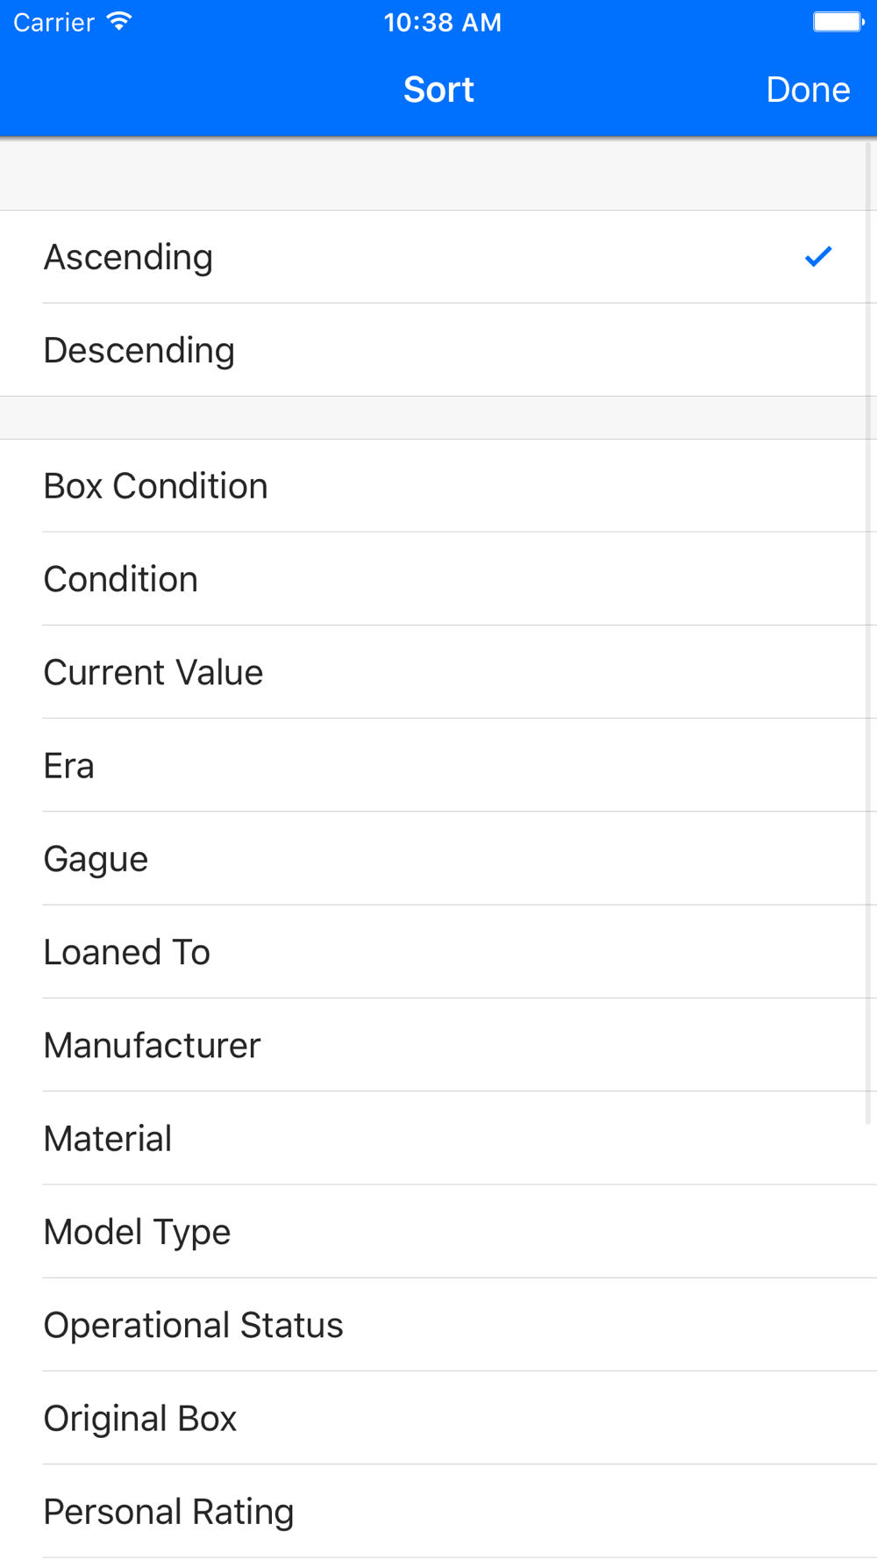Select Descending sort order
The image size is (877, 1560).
click(438, 350)
